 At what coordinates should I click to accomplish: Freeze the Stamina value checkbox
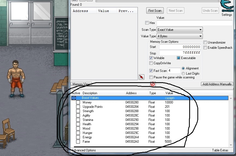78,120
